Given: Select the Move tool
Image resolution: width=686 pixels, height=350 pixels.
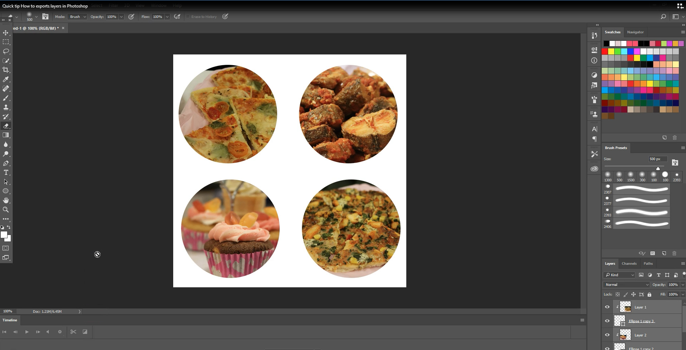Looking at the screenshot, I should click(6, 32).
